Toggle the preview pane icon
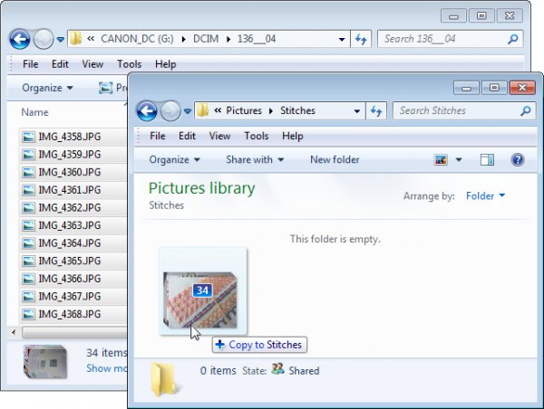544x409 pixels. 487,160
